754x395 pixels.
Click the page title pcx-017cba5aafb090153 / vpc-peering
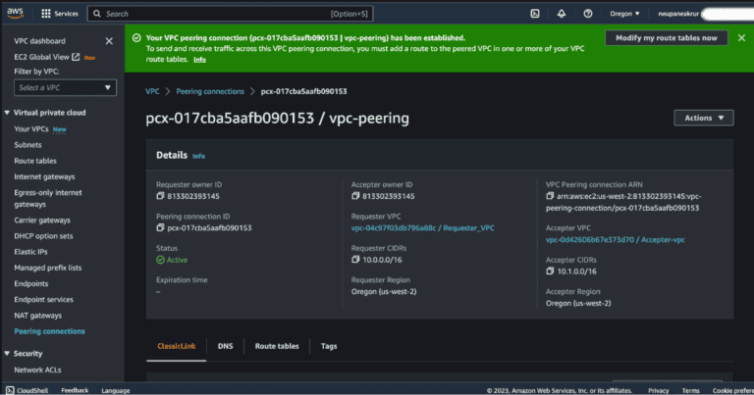coord(278,118)
